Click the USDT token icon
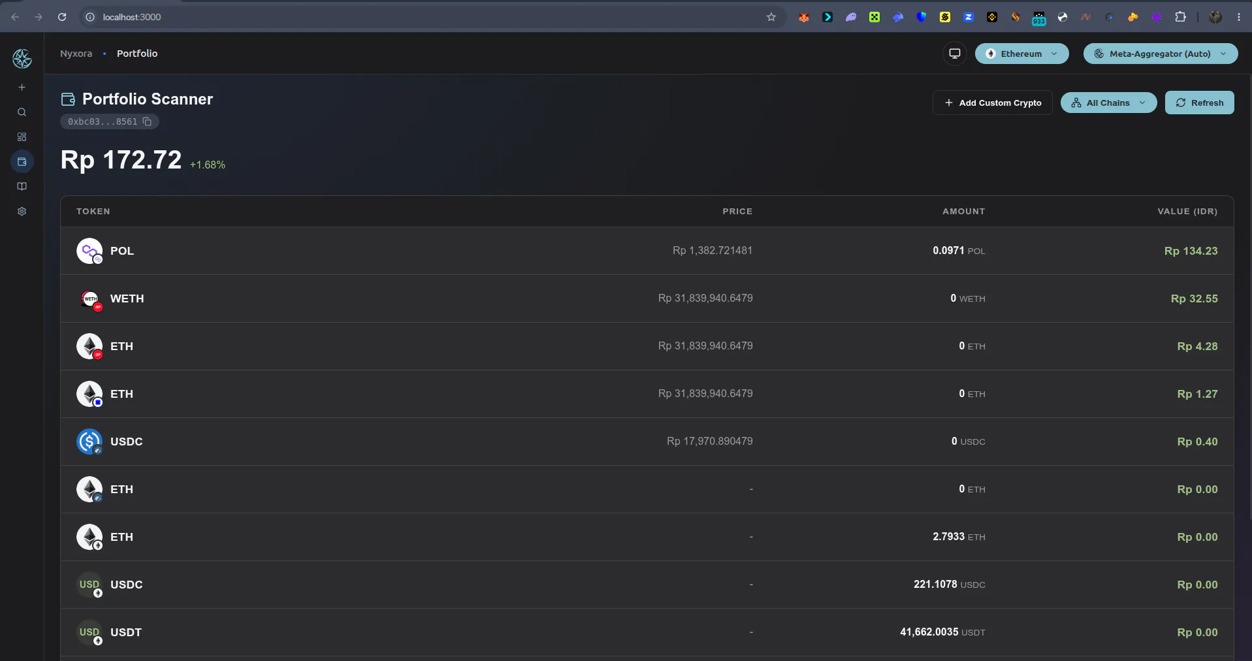This screenshot has width=1252, height=661. pos(89,632)
